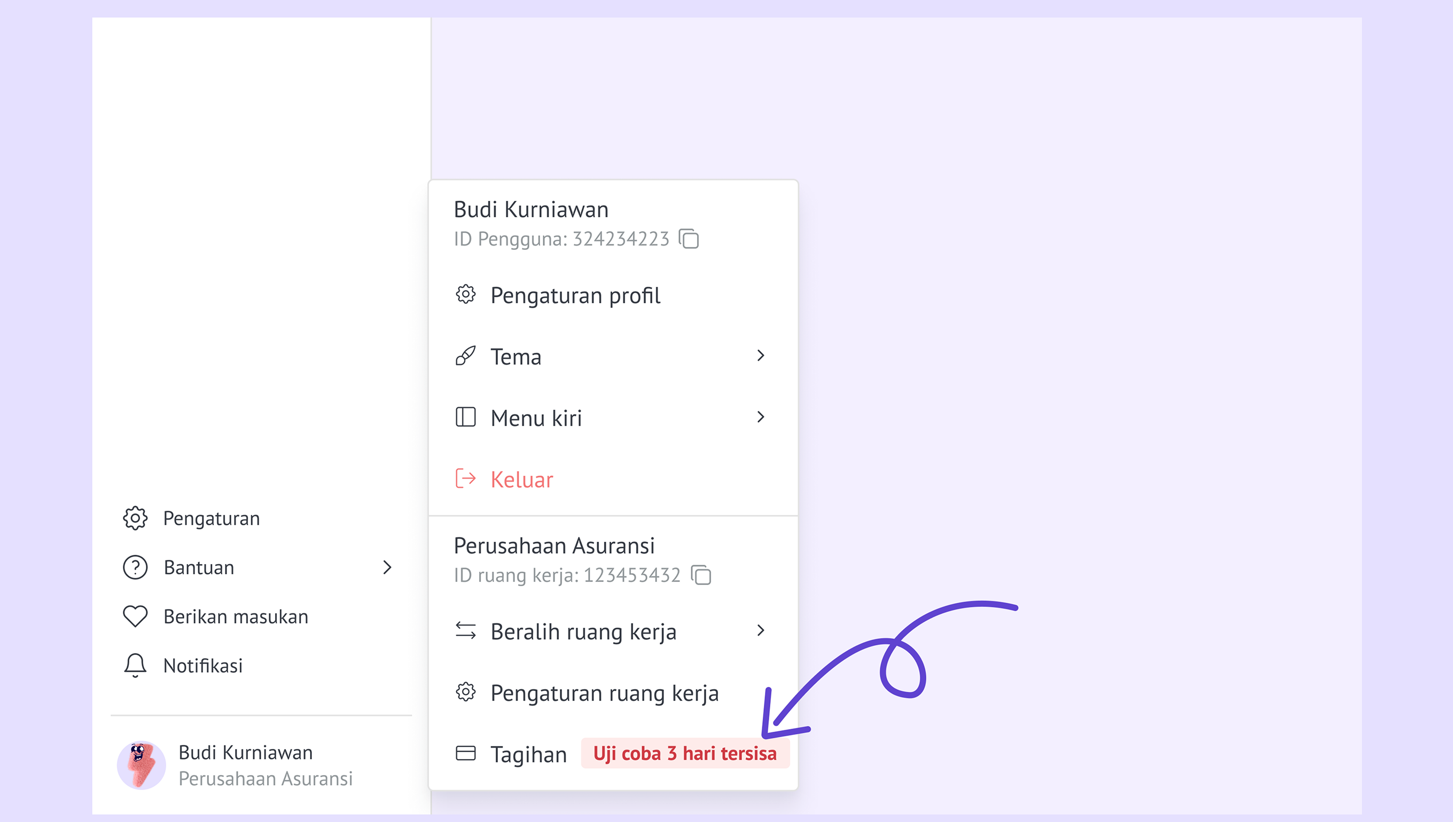
Task: Copy the user ID 324234223
Action: [x=689, y=239]
